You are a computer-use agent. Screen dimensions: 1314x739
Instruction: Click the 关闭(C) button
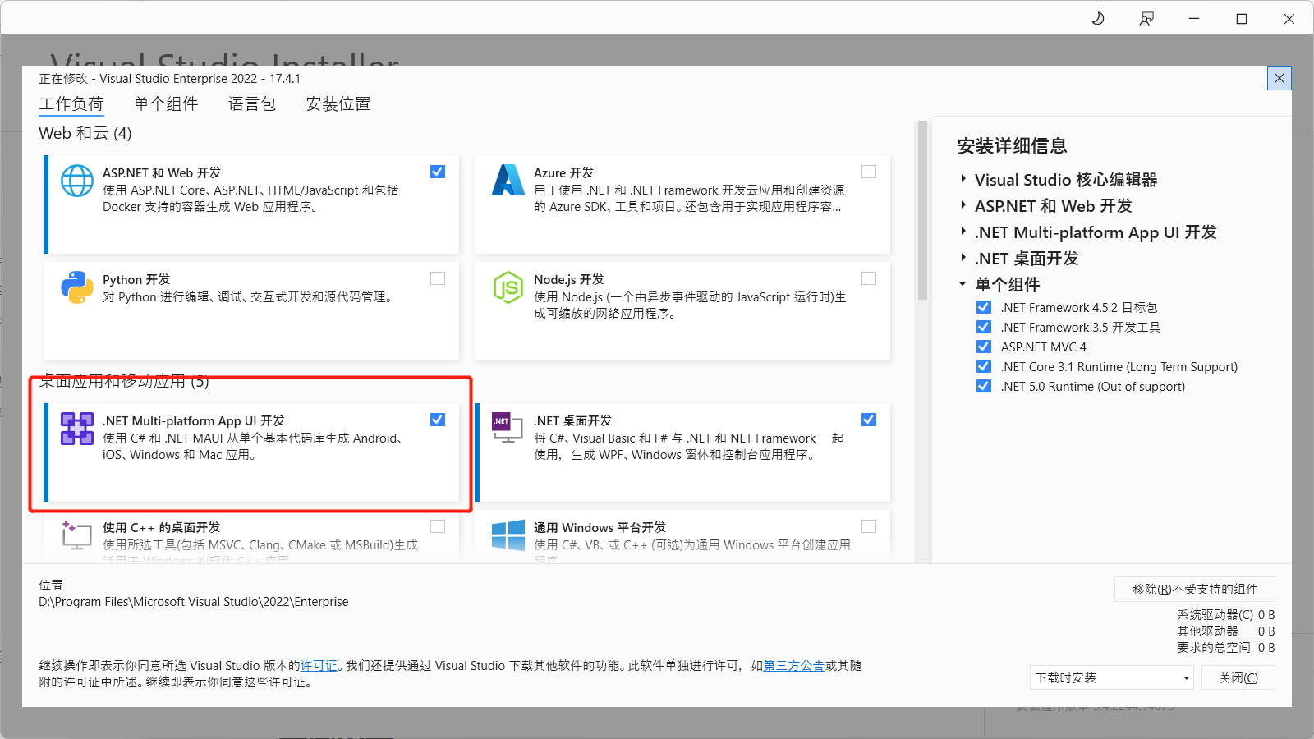(1238, 677)
